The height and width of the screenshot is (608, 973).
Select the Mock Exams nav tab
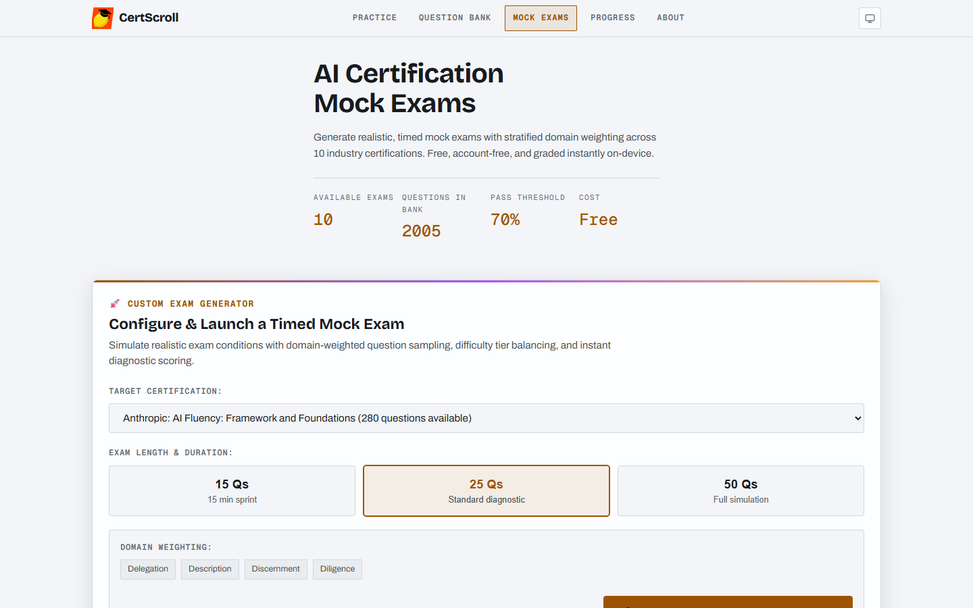tap(541, 18)
